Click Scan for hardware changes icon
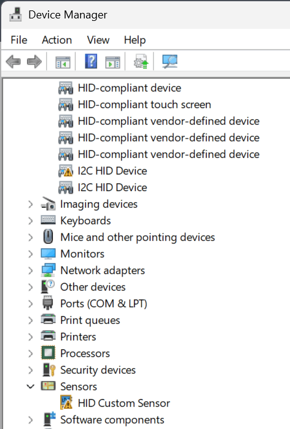290x429 pixels. 170,61
